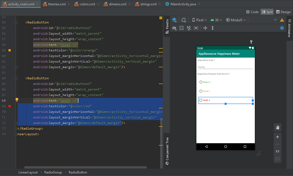Zoom out the preview with minus button
The image size is (293, 176).
point(277,144)
